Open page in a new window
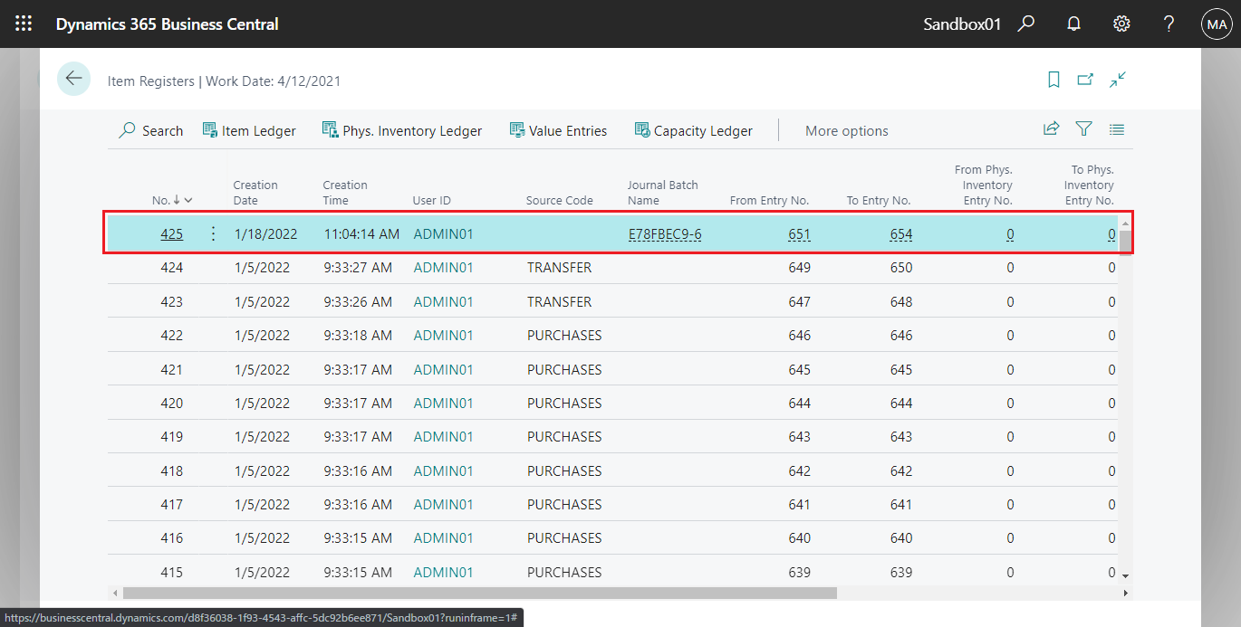The width and height of the screenshot is (1241, 627). [1085, 80]
